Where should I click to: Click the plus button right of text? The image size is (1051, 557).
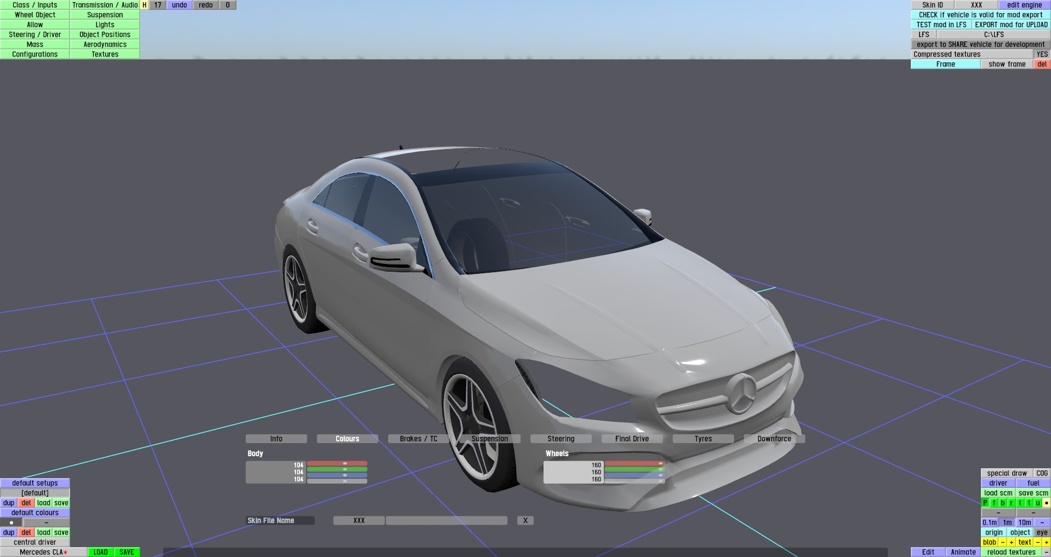(x=1047, y=542)
